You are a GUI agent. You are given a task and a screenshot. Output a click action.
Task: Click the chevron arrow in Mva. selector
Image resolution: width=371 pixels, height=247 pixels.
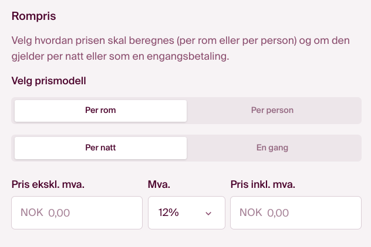(x=208, y=213)
